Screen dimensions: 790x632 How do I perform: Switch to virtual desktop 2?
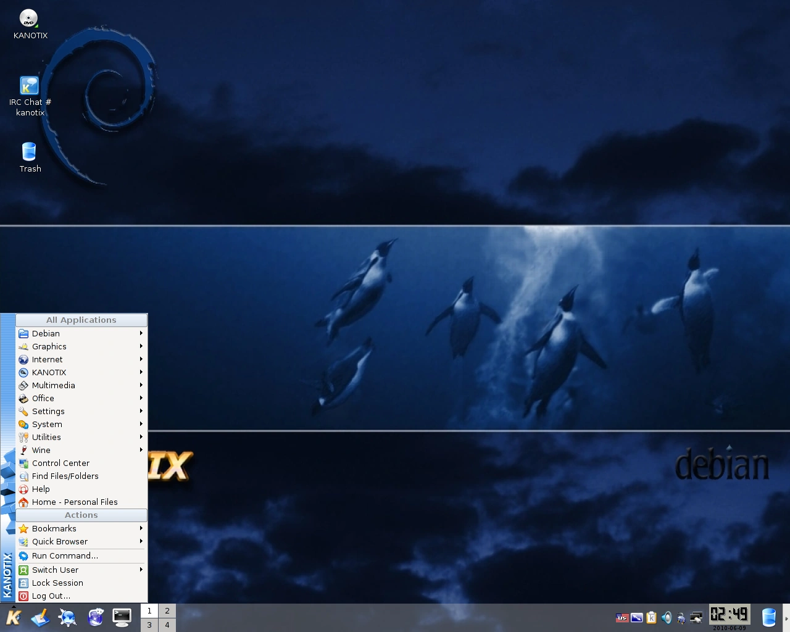point(167,611)
